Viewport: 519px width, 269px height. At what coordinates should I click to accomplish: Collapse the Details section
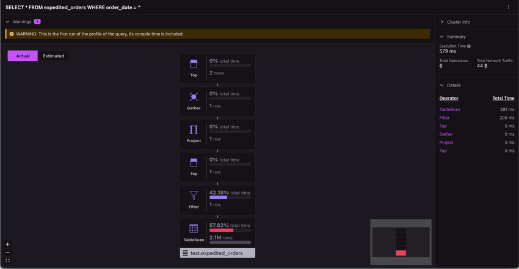click(442, 85)
